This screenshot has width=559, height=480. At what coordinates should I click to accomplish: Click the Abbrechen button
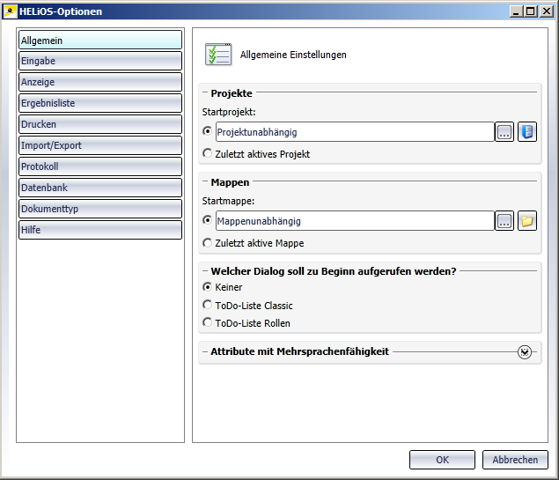[515, 460]
